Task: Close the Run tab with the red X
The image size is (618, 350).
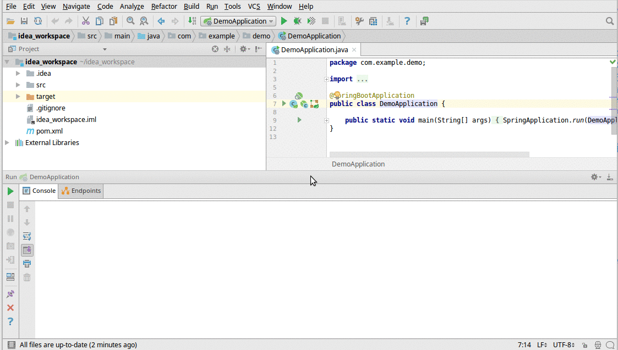Action: pos(10,308)
